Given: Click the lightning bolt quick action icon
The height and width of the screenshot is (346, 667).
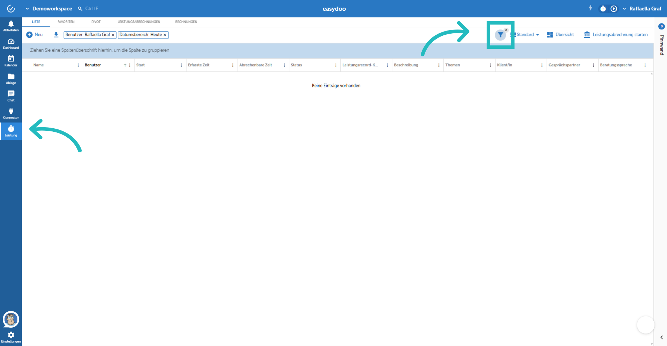Looking at the screenshot, I should (590, 8).
